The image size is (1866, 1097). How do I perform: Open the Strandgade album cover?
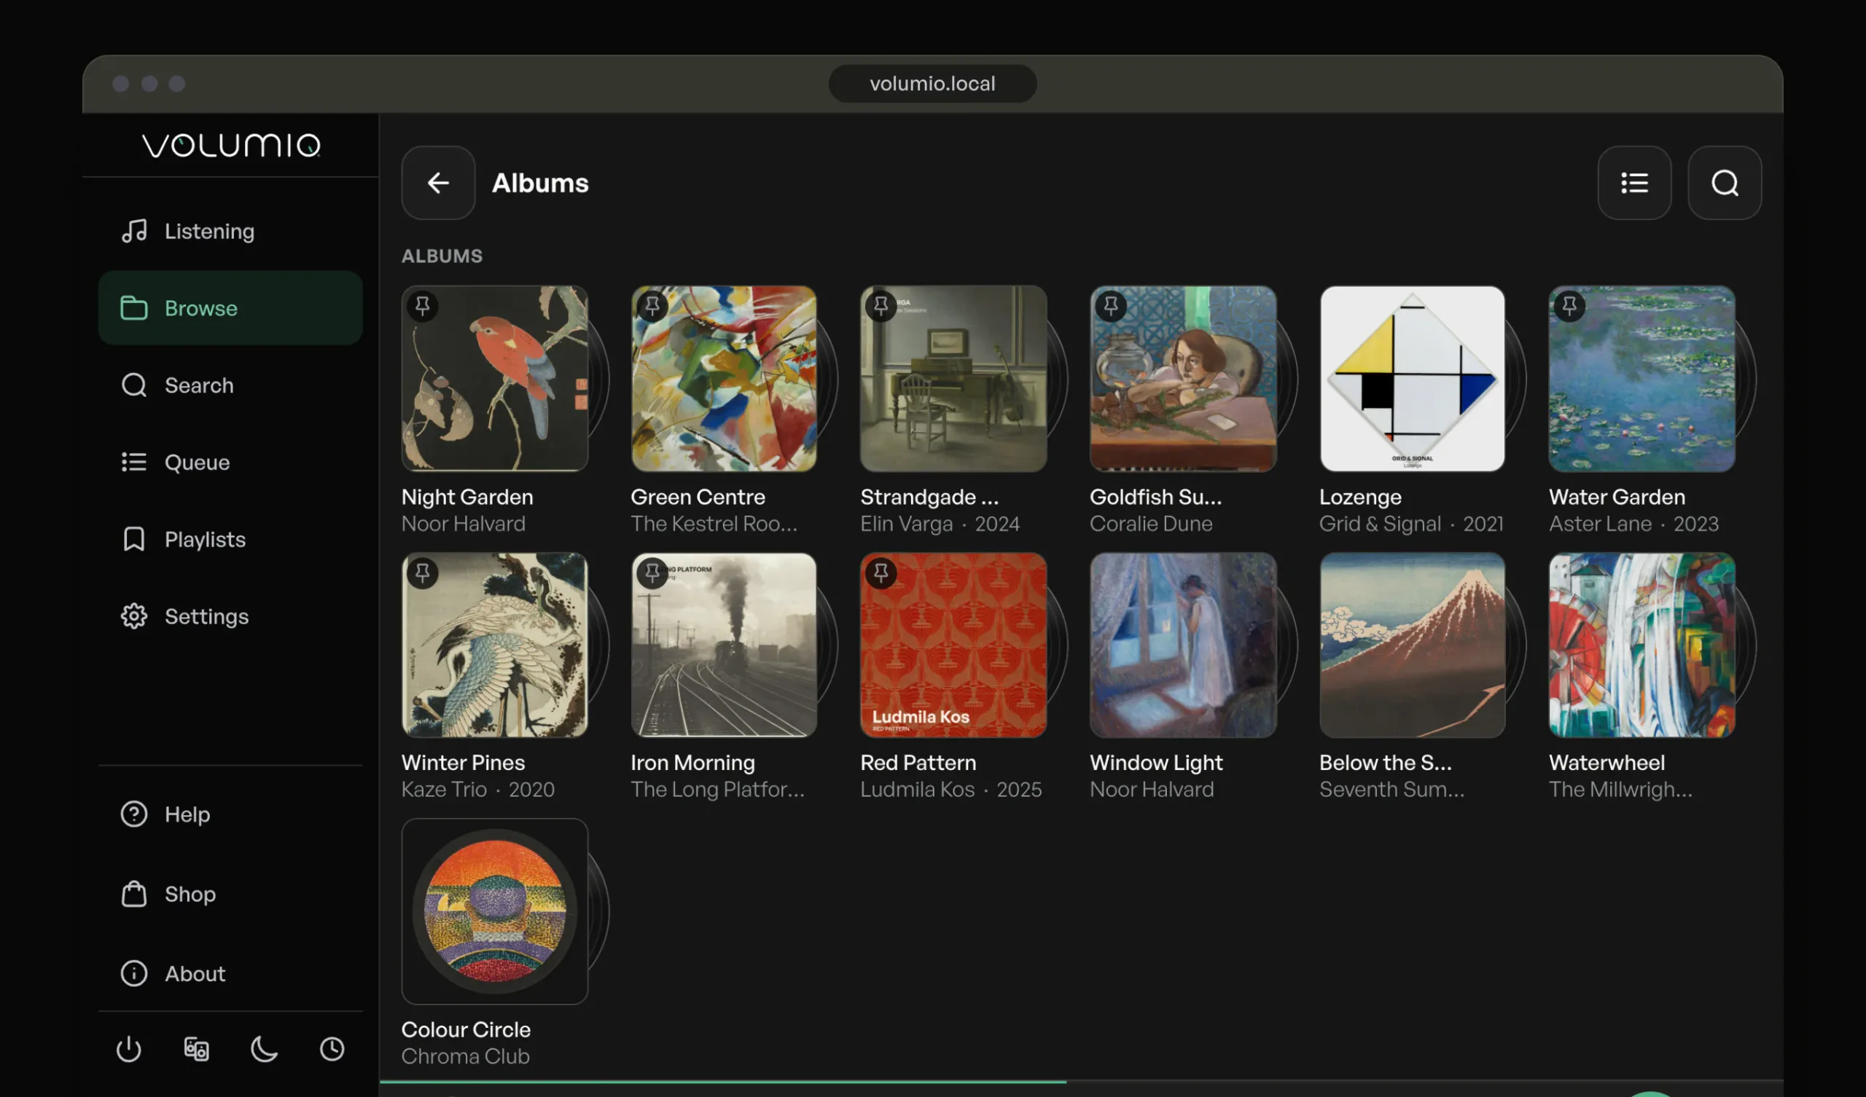(953, 378)
